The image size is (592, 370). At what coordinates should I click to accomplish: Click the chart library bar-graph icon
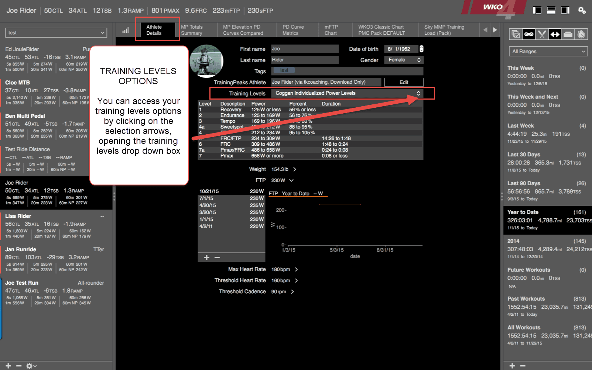tap(126, 30)
